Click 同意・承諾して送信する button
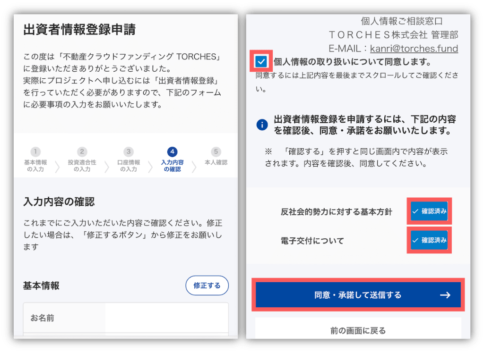The width and height of the screenshot is (484, 353). [358, 295]
